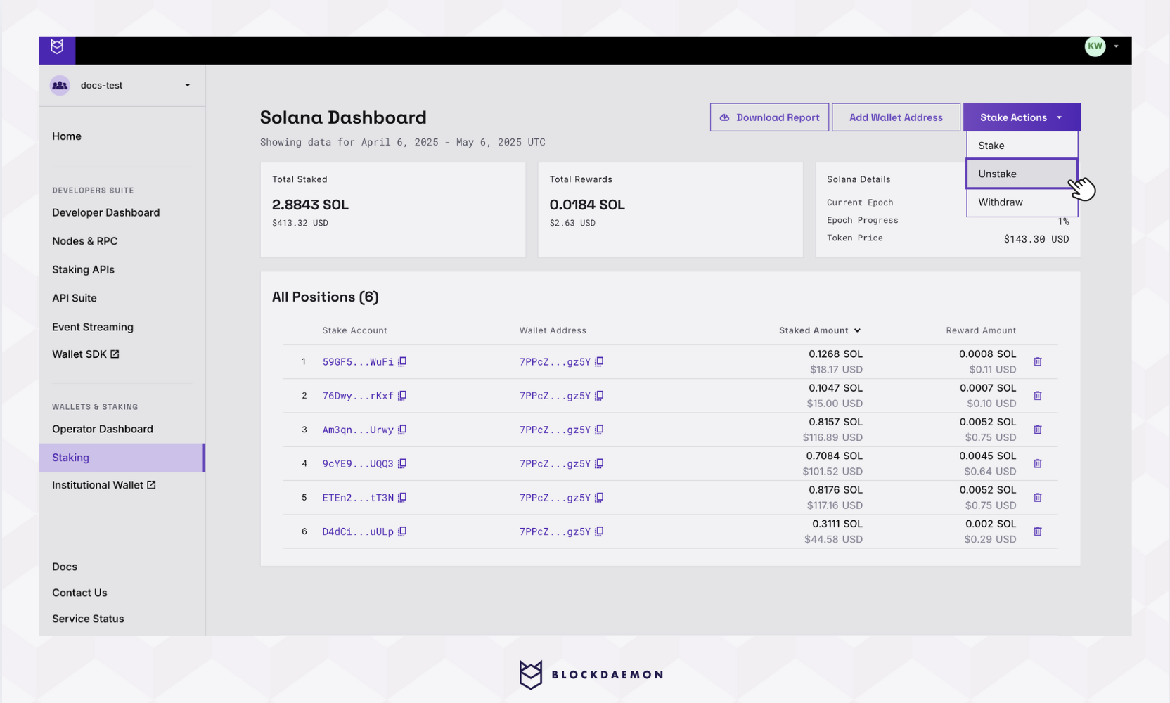Click the Total Staked 2.8843 SOL value
Screen dimensions: 1170x703
pos(310,205)
